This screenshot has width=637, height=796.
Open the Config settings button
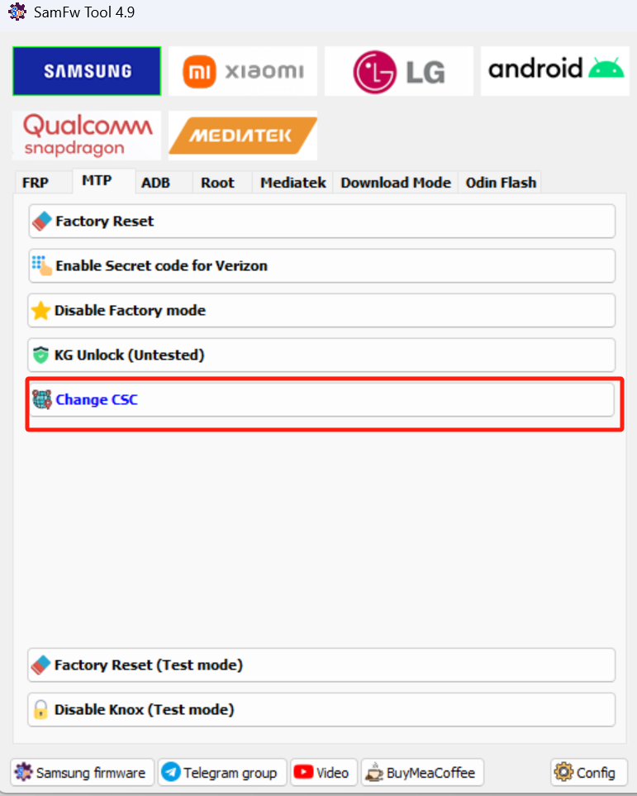[x=589, y=773]
